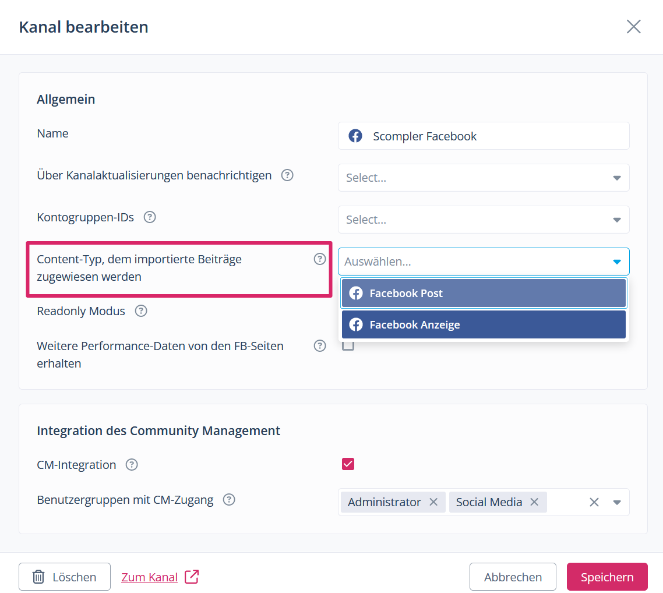Viewport: 663px width, 593px height.
Task: Expand the Benutzergruppen dropdown arrow
Action: (x=617, y=502)
